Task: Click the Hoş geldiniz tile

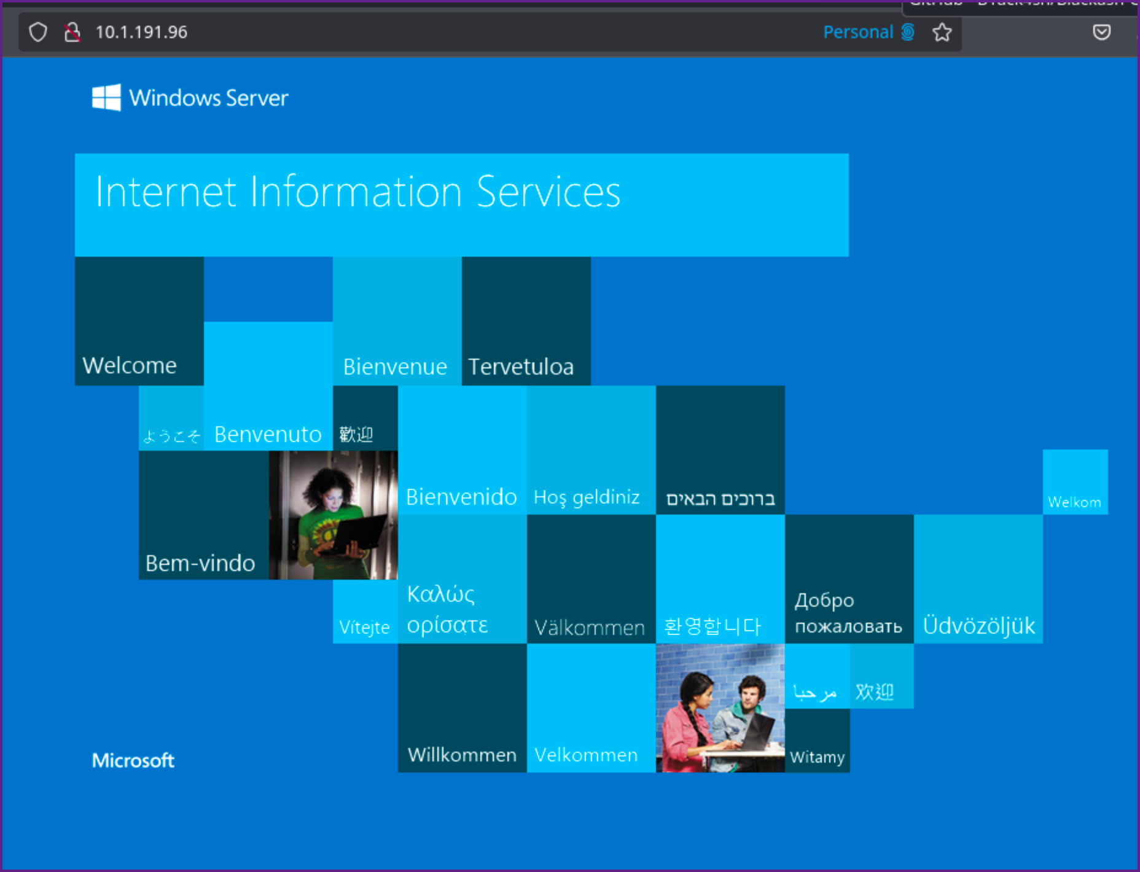Action: coord(591,450)
